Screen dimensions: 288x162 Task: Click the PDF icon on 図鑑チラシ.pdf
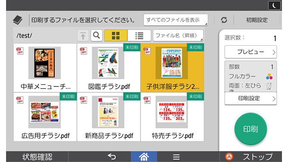(84, 51)
